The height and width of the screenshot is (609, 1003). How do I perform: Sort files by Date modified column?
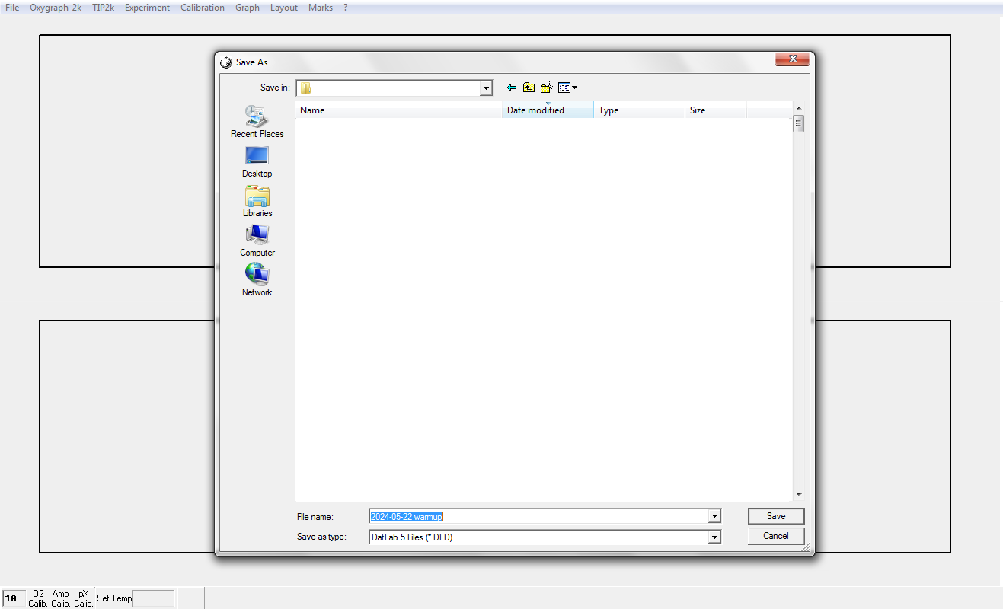coord(548,110)
